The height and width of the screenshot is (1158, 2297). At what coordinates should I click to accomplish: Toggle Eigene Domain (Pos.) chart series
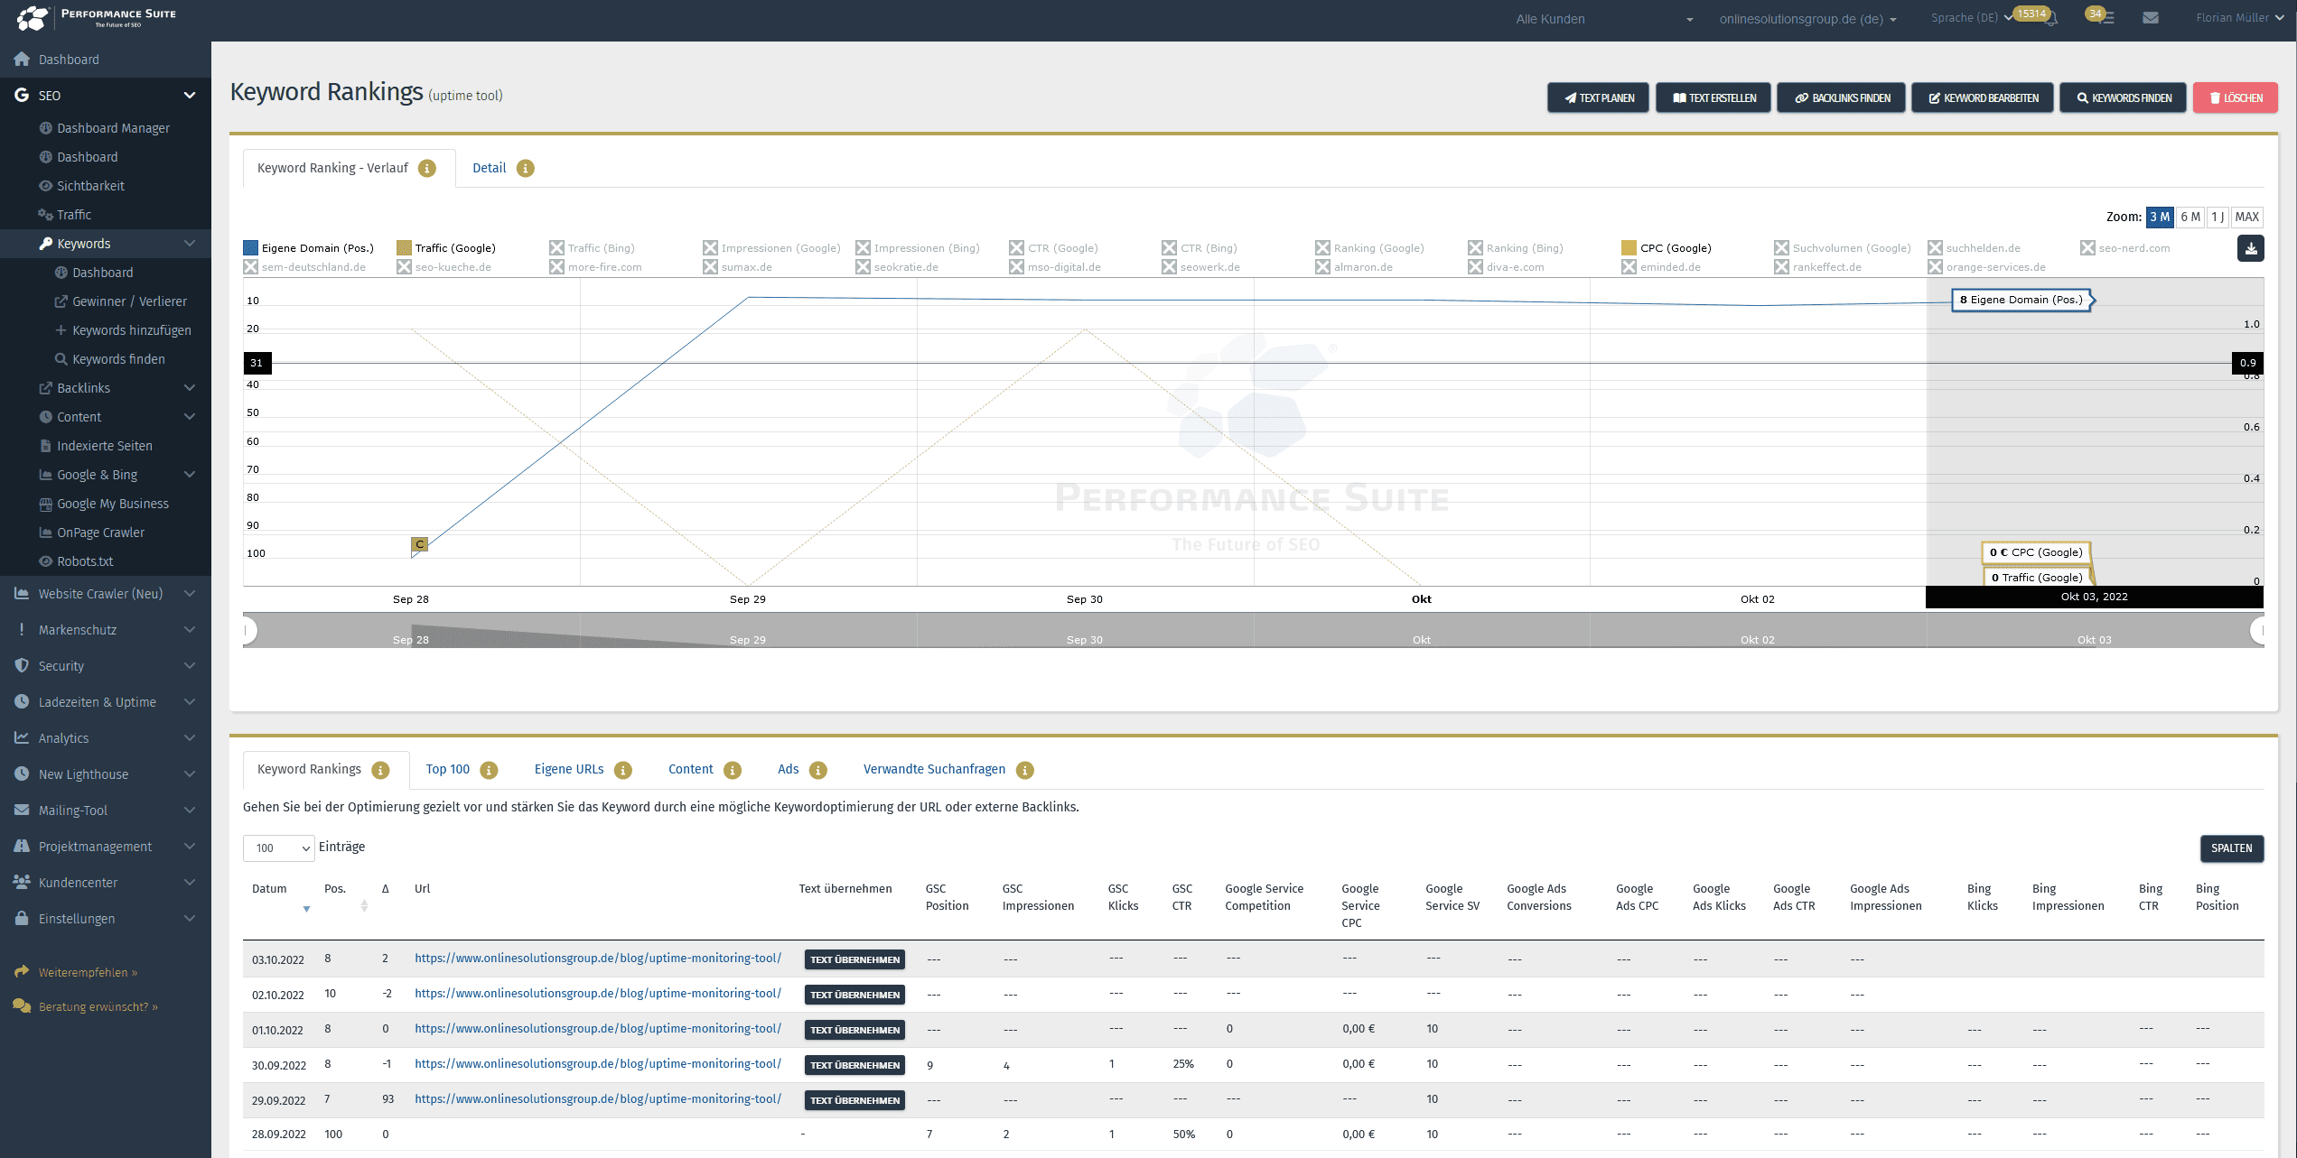click(x=308, y=248)
